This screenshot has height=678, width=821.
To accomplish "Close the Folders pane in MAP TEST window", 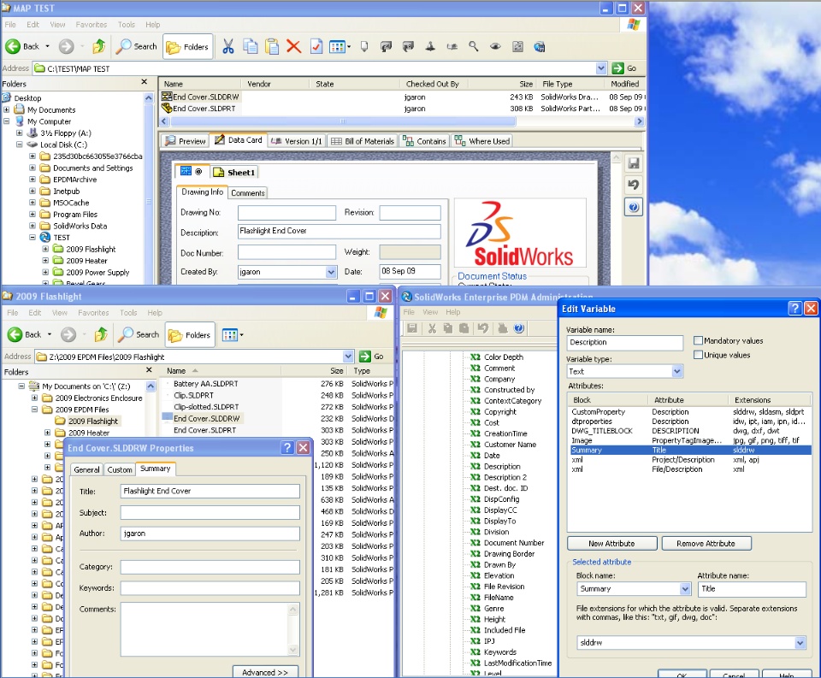I will pos(145,82).
